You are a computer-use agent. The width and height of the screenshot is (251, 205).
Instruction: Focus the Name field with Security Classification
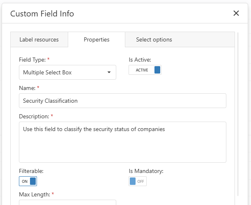[122, 101]
